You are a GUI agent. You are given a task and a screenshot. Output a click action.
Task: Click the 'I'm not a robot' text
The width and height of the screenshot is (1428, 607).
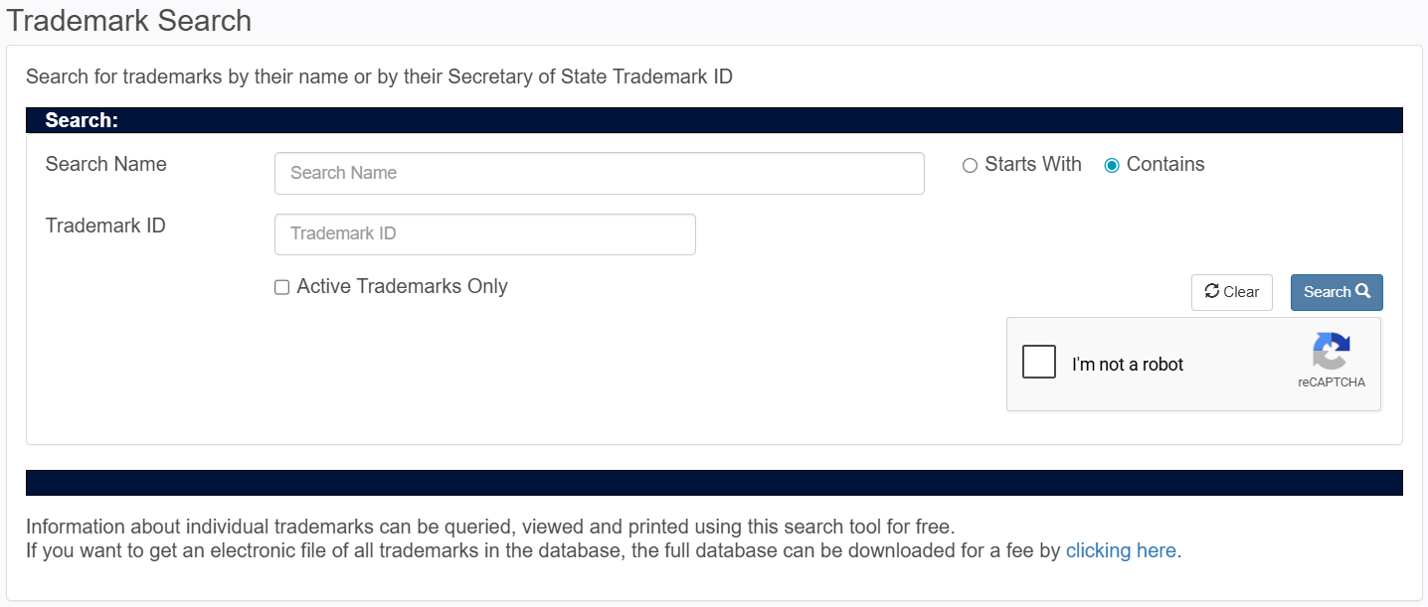pos(1128,365)
